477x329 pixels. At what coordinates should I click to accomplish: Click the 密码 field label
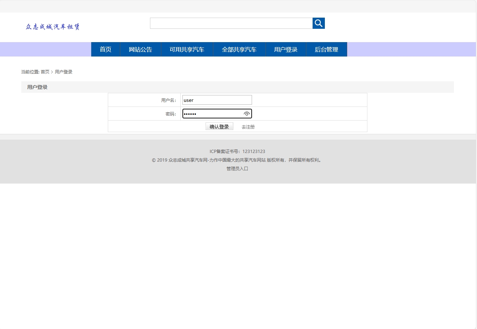point(171,113)
